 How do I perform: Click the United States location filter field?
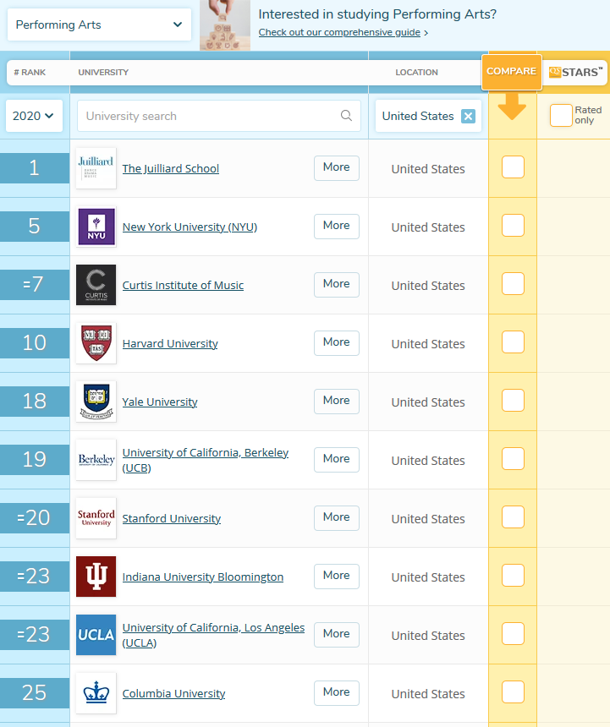428,116
